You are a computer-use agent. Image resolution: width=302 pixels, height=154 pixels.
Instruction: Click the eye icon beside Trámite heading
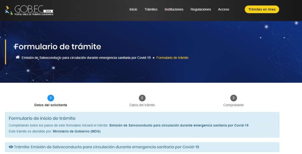pyautogui.click(x=11, y=147)
